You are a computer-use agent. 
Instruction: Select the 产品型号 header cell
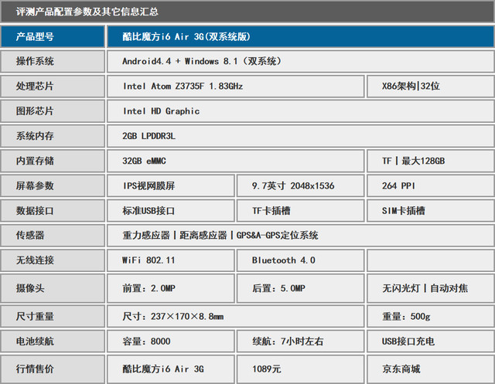[x=53, y=36]
